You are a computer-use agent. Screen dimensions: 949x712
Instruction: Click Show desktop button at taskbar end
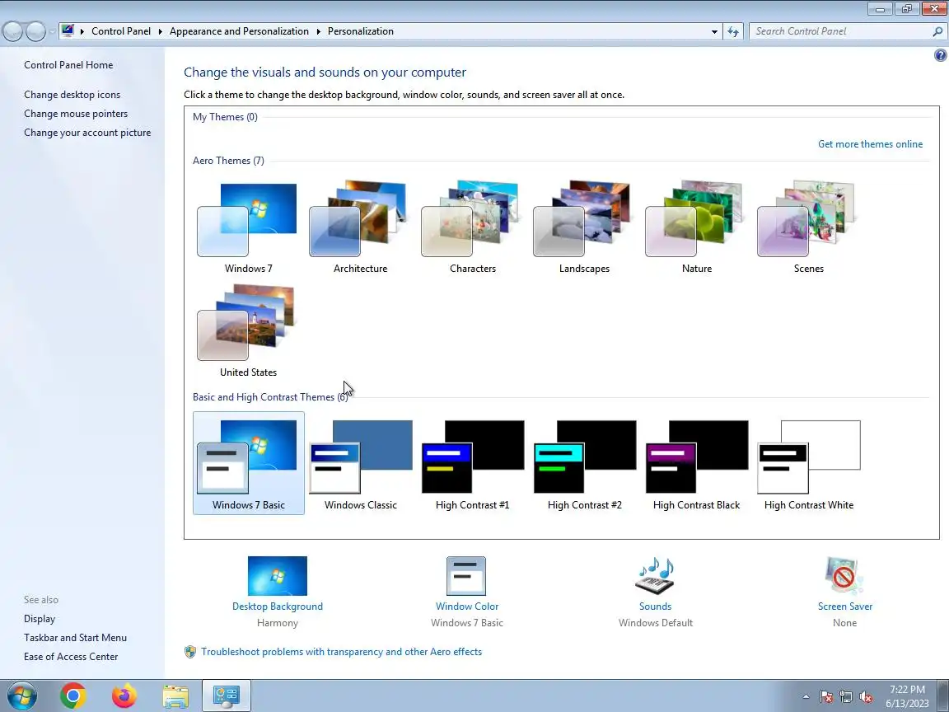coord(943,696)
